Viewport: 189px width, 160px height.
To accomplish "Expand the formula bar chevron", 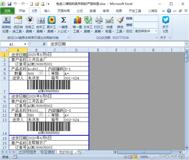I will coord(186,44).
